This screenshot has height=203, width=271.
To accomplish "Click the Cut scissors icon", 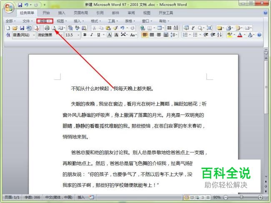I will [94, 28].
